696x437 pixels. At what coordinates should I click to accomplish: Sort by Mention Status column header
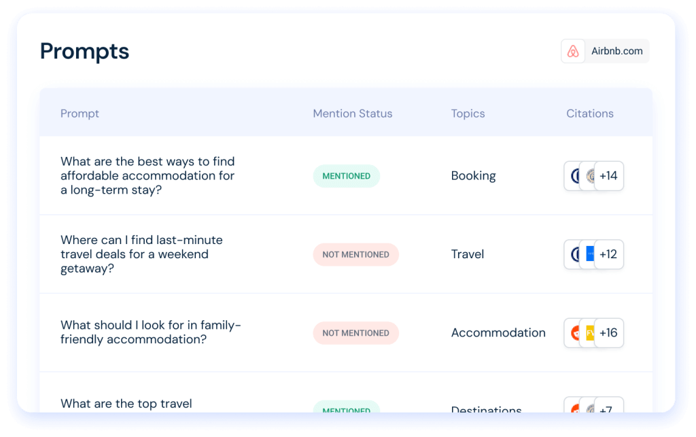[x=352, y=113]
